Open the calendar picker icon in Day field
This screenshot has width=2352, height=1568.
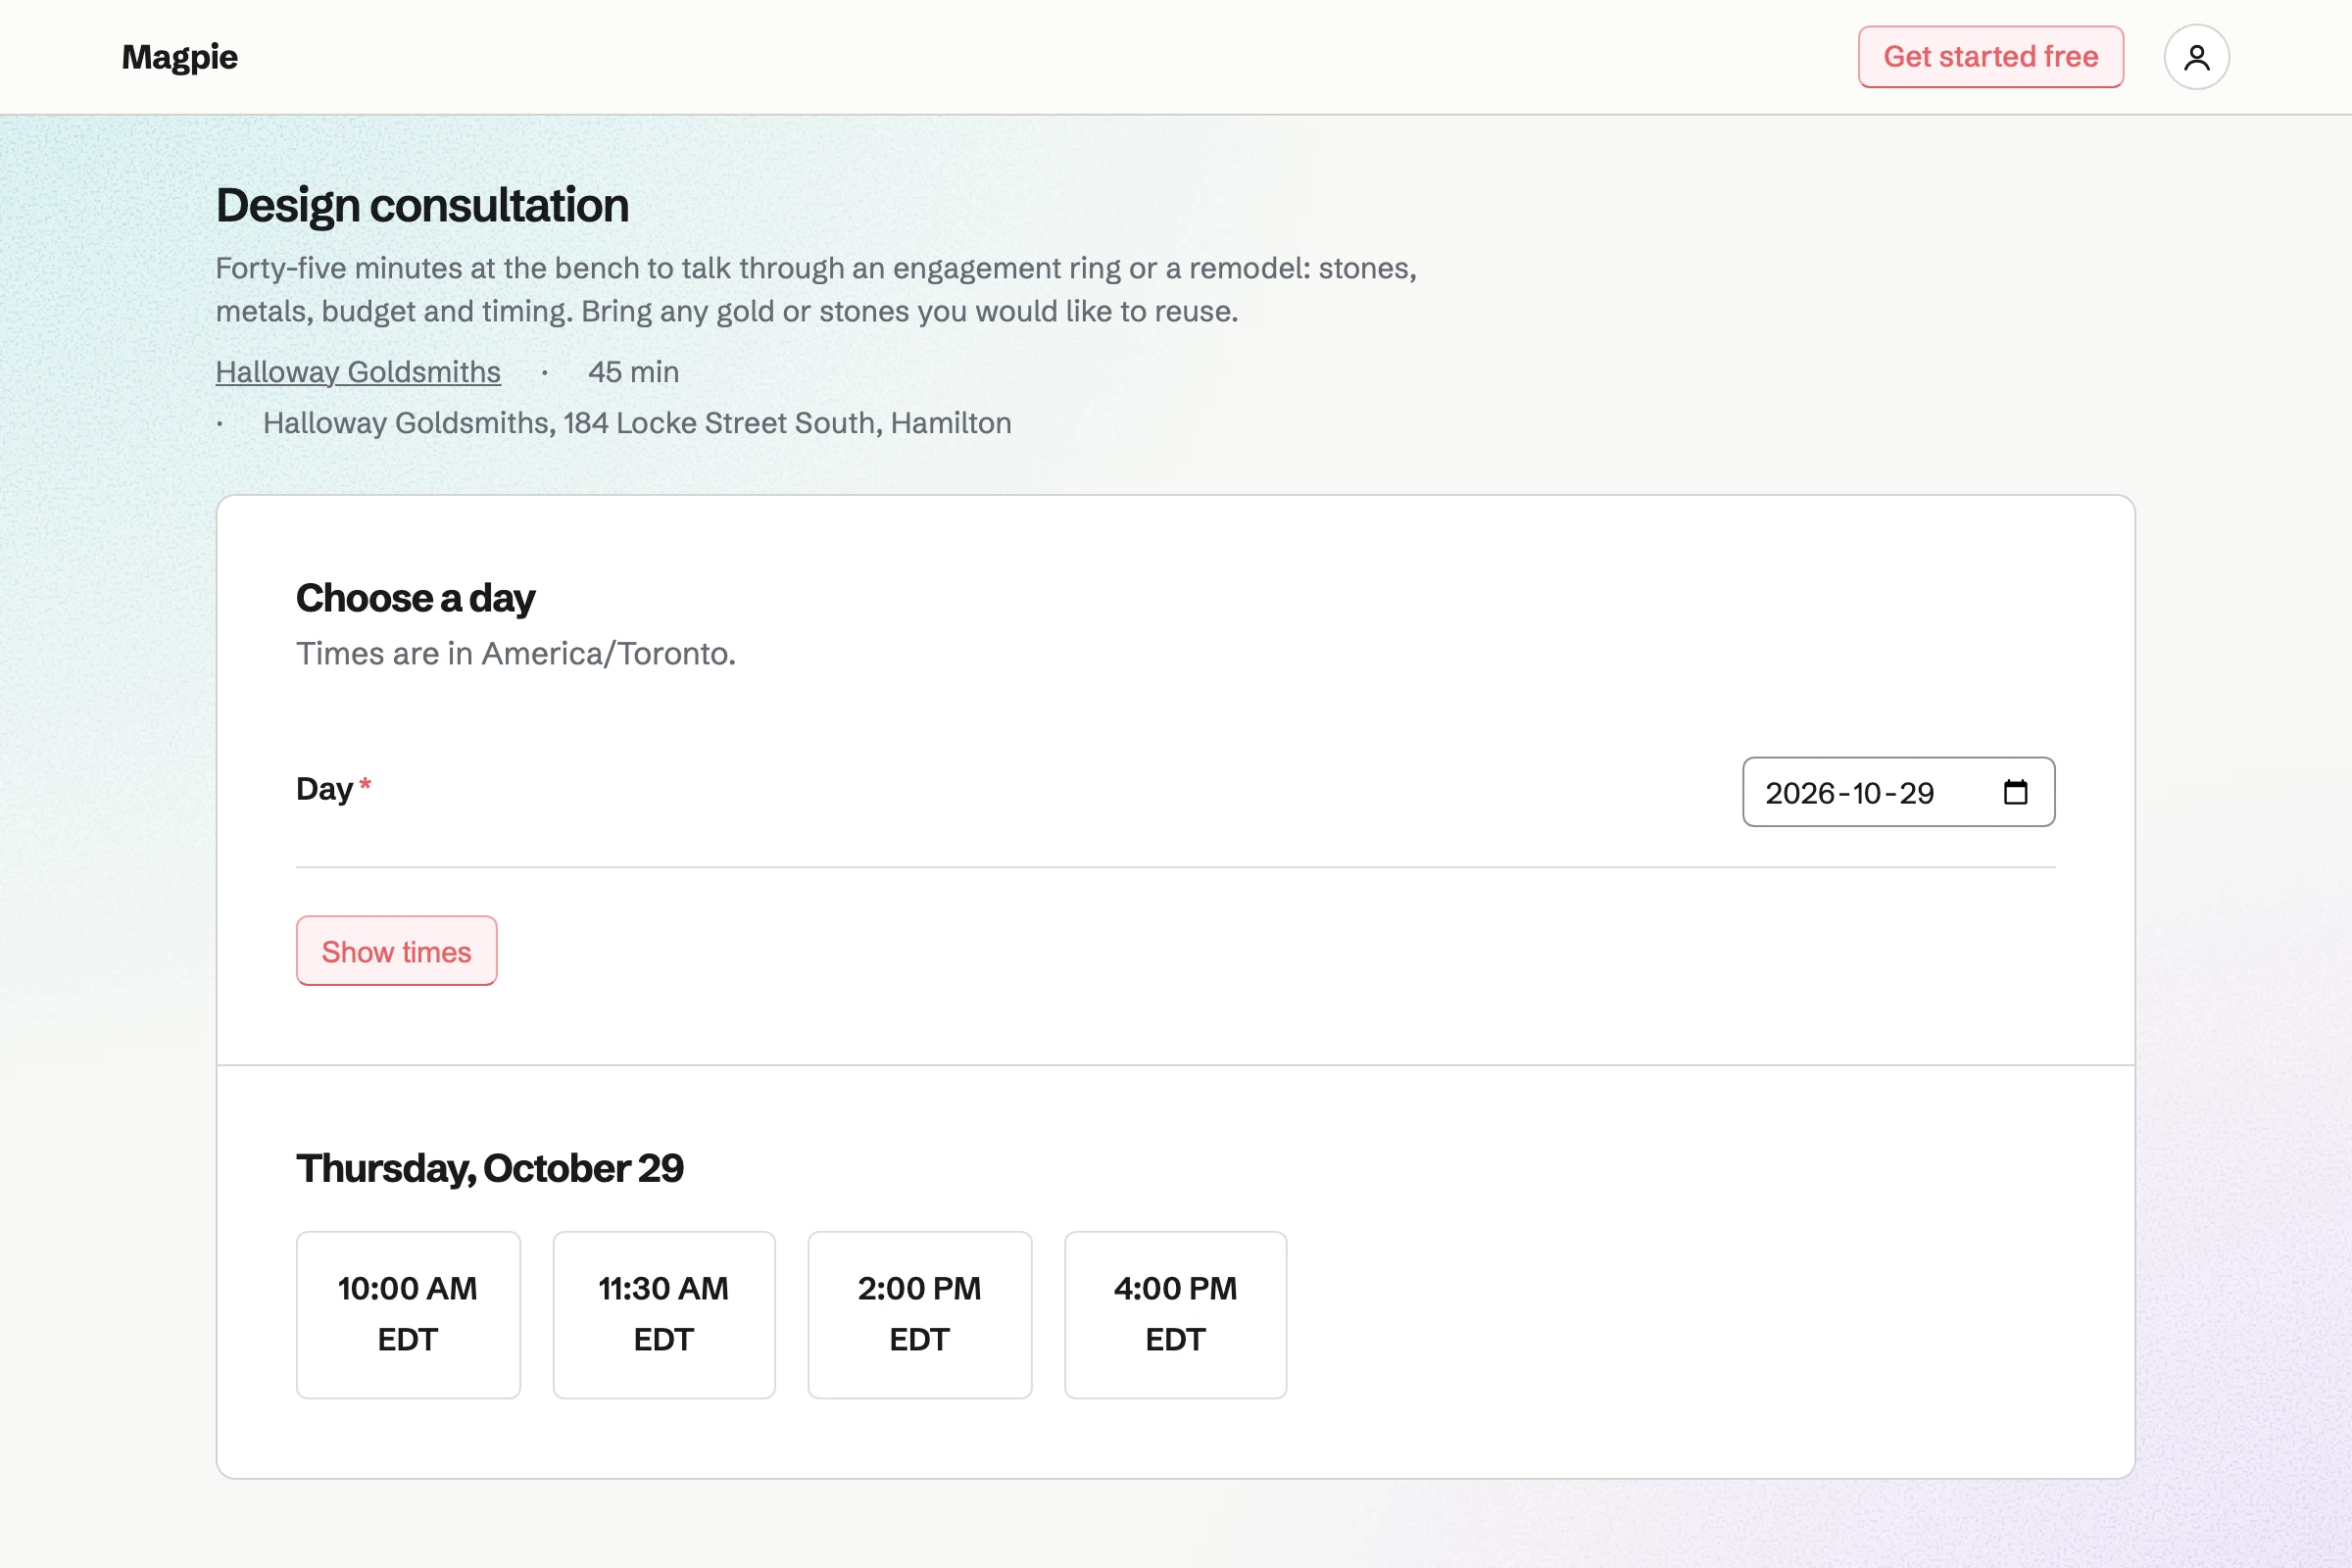(x=2015, y=792)
